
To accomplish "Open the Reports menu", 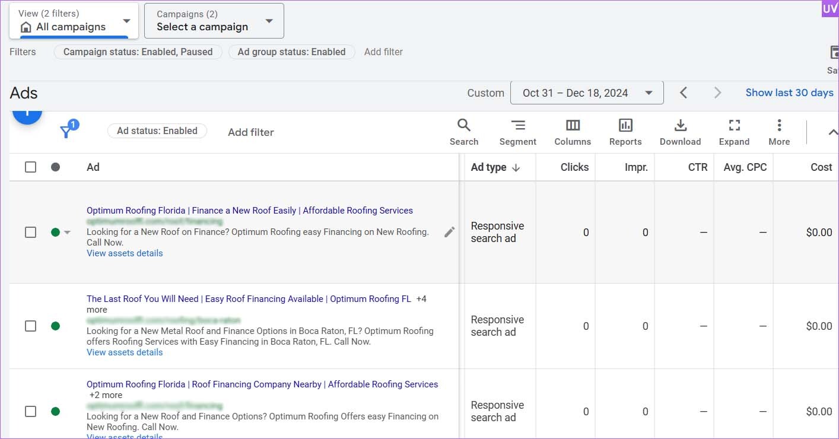I will 625,132.
